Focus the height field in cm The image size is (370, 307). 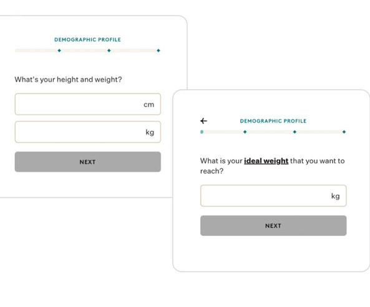[x=88, y=104]
